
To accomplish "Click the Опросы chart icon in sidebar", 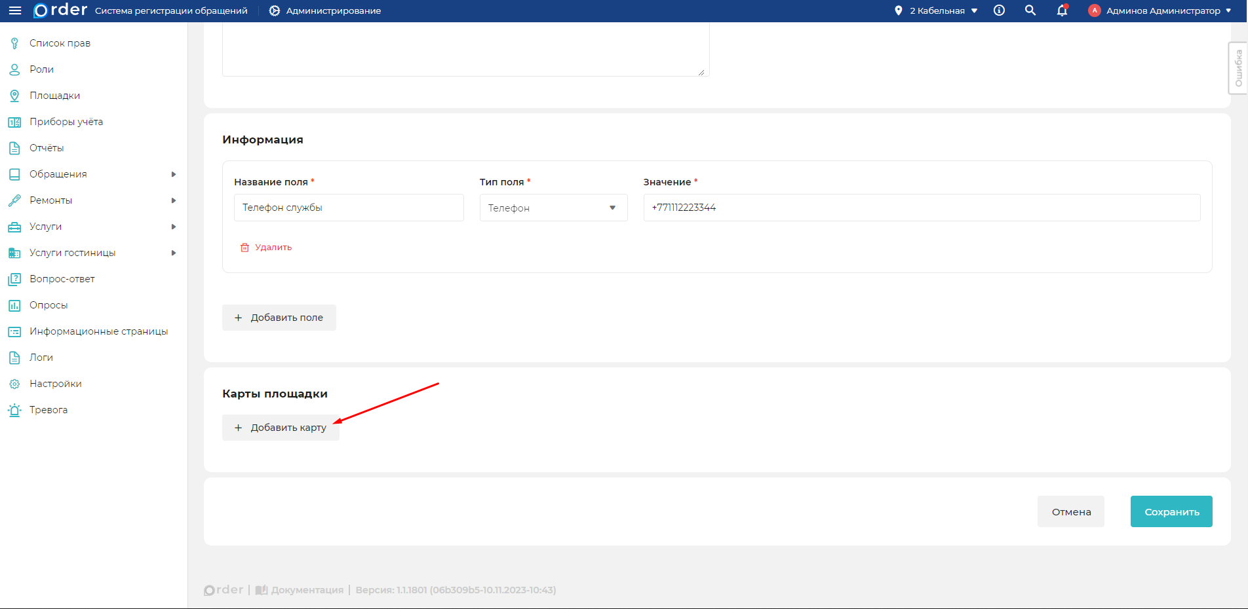I will (14, 305).
